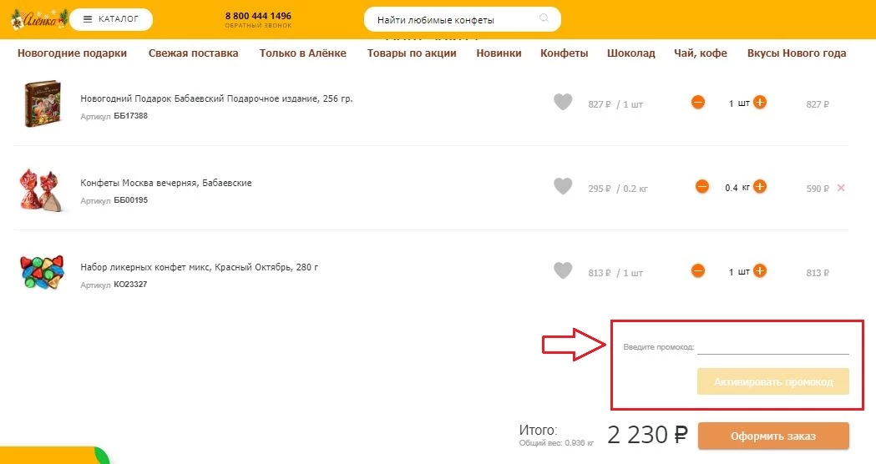This screenshot has height=464, width=876.
Task: Click the Alenka logo in the header
Action: click(x=38, y=19)
